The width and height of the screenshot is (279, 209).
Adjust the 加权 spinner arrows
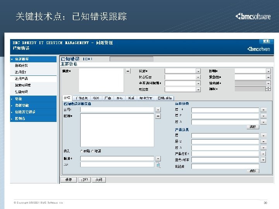(x=268, y=89)
